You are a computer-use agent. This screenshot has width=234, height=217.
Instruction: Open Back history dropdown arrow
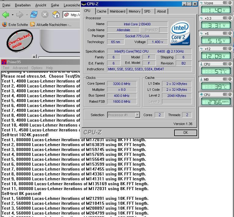(13, 15)
